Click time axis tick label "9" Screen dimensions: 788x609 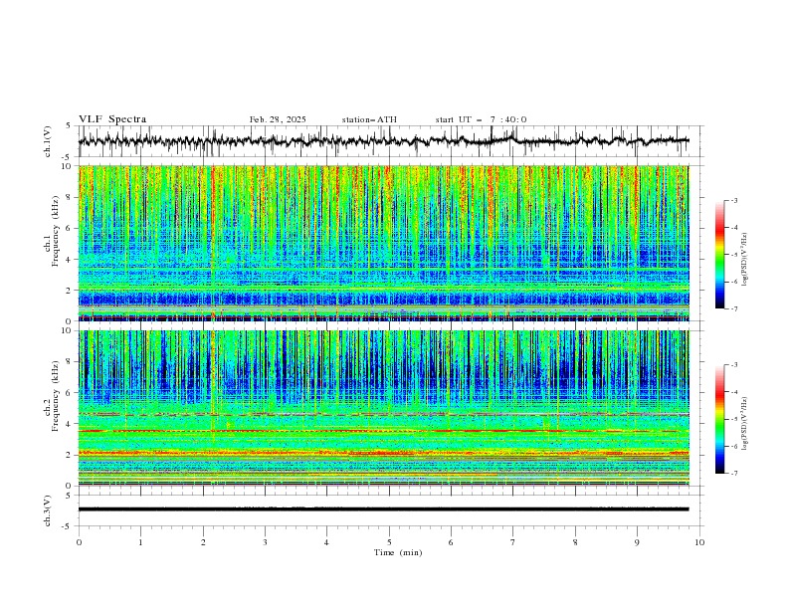coord(637,542)
